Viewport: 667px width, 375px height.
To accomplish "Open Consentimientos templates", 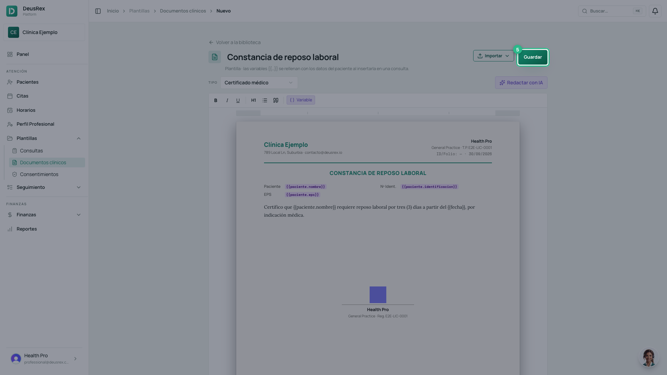I will coord(47,174).
